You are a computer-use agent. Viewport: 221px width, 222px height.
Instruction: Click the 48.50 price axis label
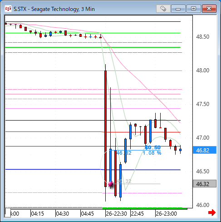click(202, 37)
